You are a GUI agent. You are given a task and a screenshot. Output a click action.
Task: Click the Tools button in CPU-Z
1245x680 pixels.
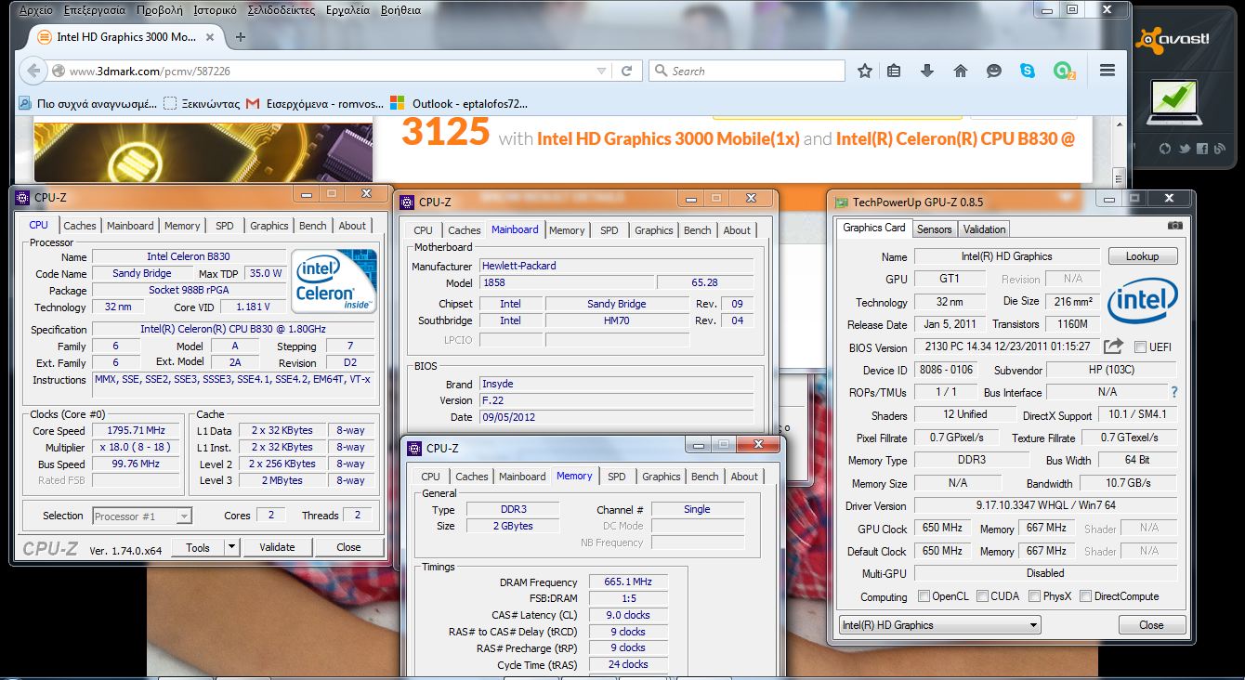pos(198,547)
